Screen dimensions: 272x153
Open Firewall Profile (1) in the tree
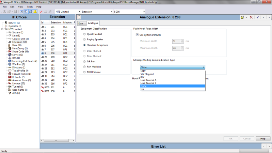(x=21, y=74)
